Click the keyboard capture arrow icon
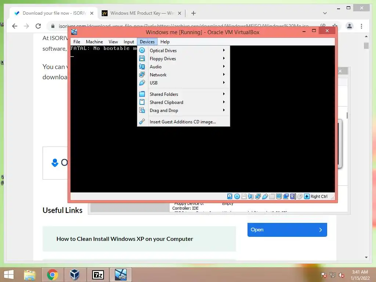Viewport: 376px width, 282px height. click(307, 196)
